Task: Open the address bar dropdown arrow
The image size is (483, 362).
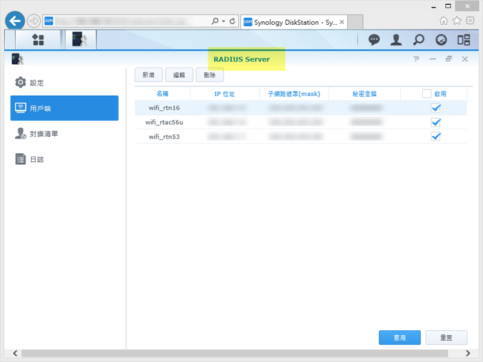Action: coord(224,21)
